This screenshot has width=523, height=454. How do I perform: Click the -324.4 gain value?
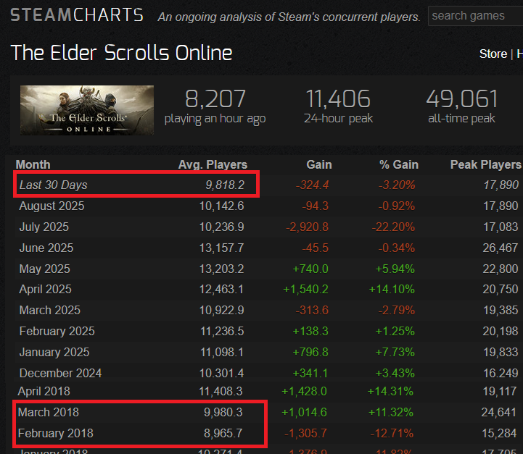pyautogui.click(x=312, y=185)
